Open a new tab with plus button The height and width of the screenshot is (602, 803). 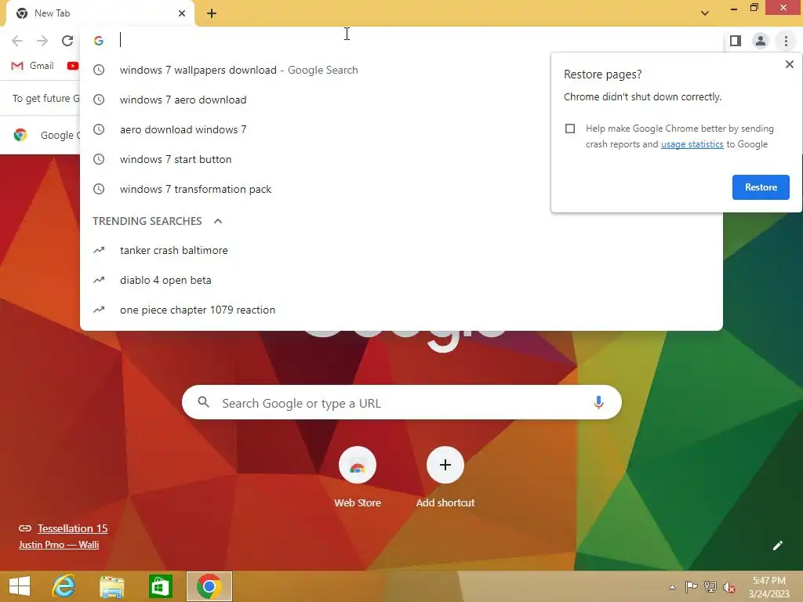point(212,13)
